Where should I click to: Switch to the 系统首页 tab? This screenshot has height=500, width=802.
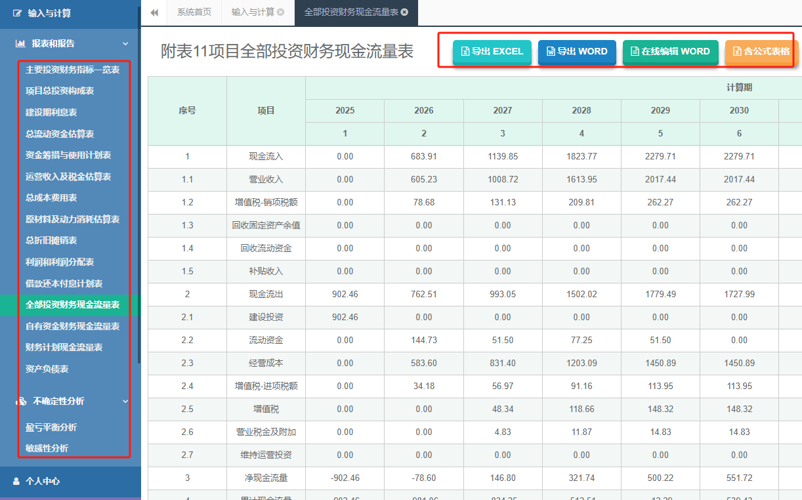click(x=194, y=12)
